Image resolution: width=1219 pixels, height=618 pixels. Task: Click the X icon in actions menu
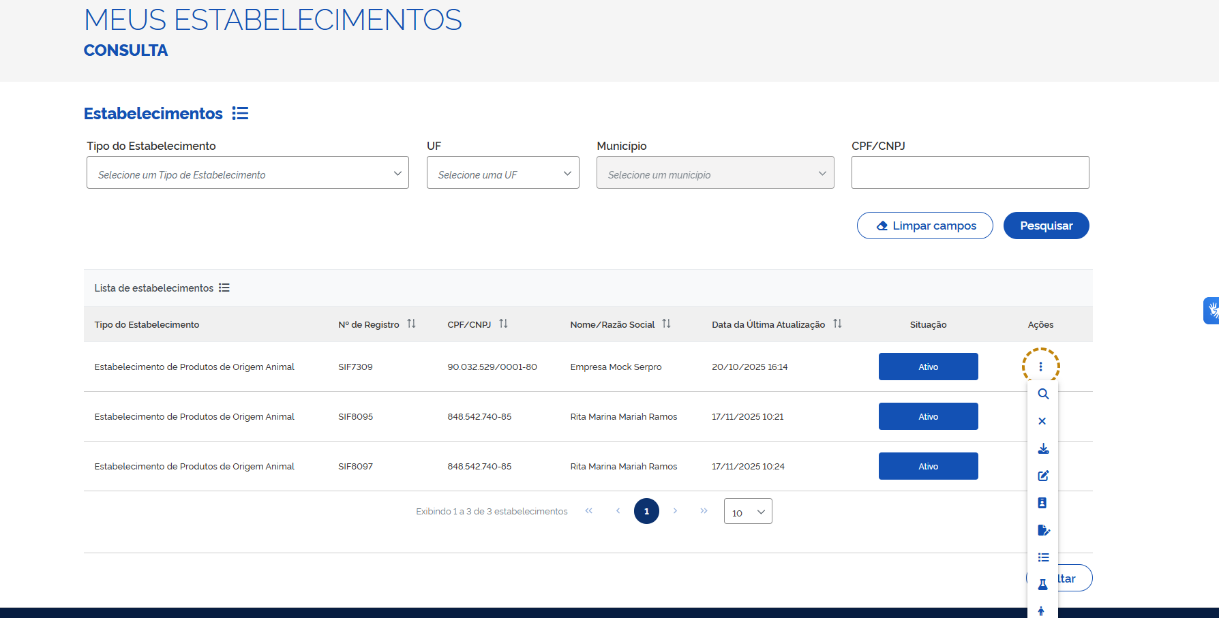(x=1042, y=421)
